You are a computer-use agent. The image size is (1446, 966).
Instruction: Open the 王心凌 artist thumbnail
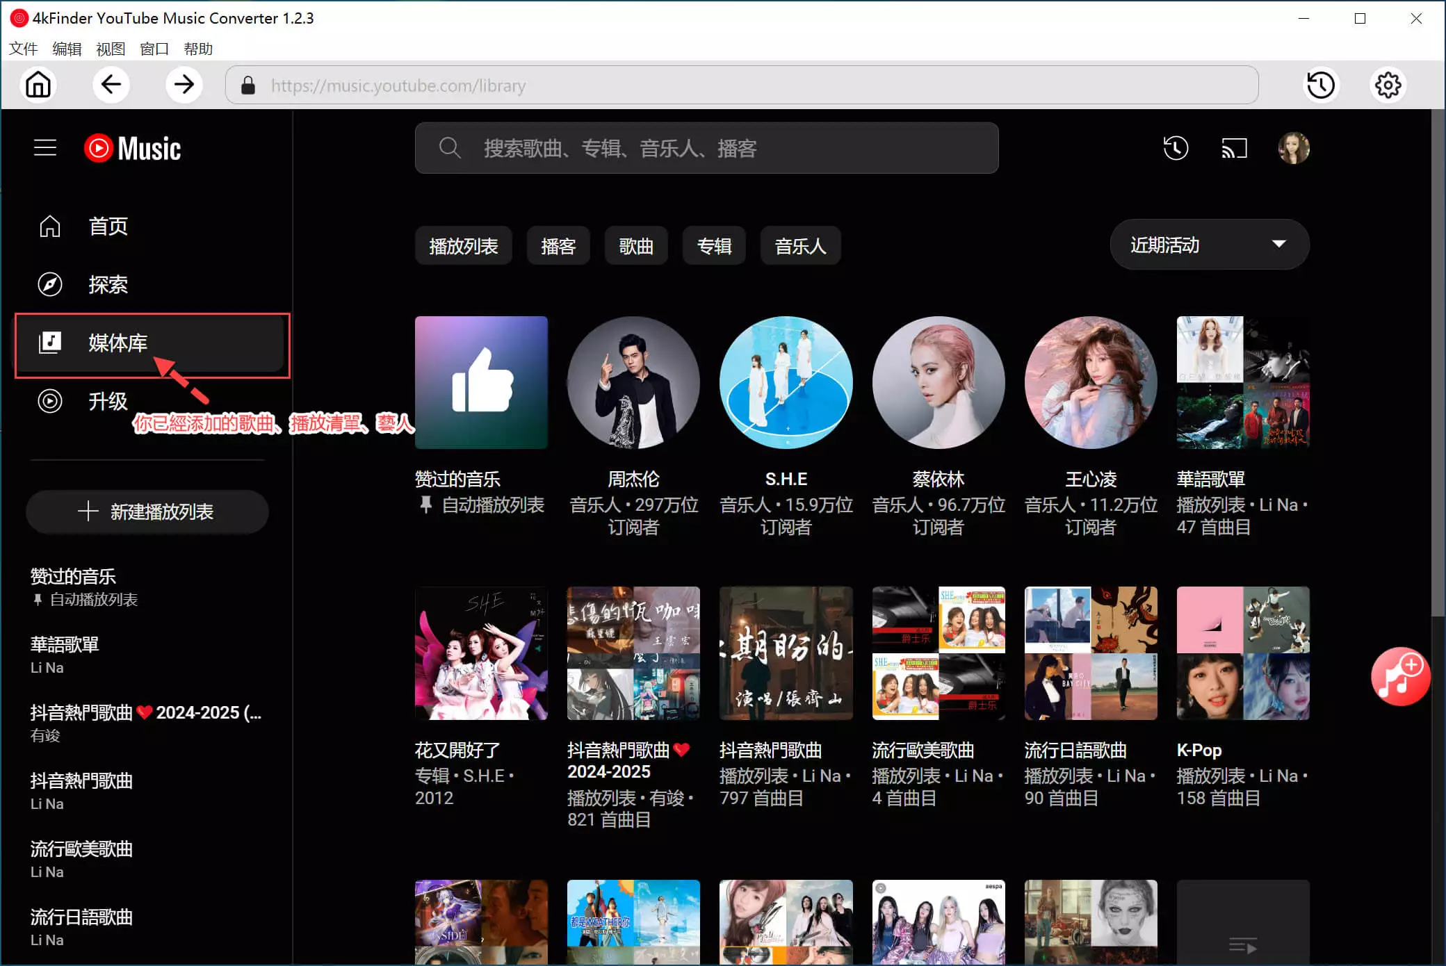click(1091, 382)
